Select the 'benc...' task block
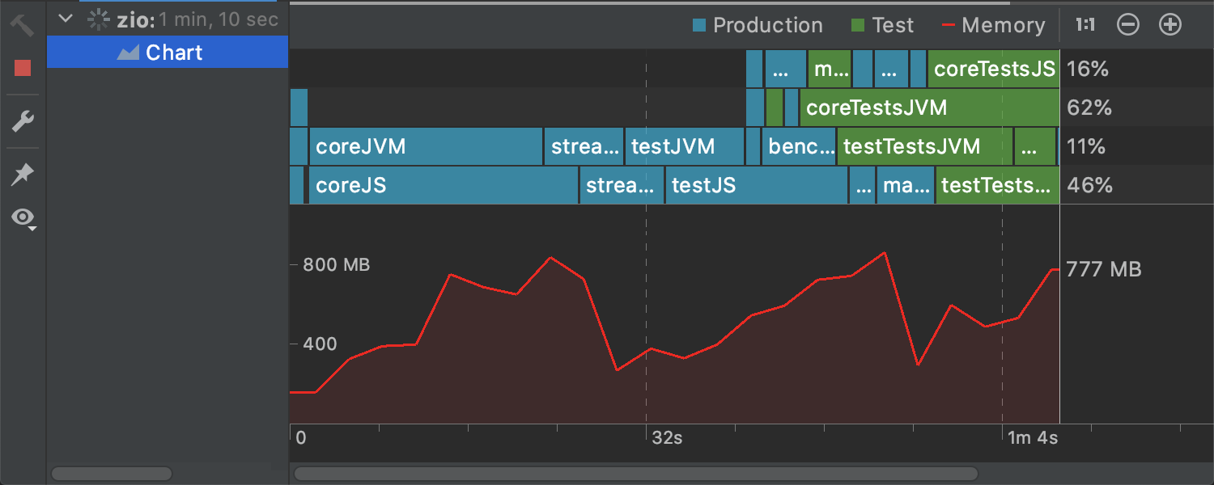This screenshot has height=485, width=1214. pos(800,146)
